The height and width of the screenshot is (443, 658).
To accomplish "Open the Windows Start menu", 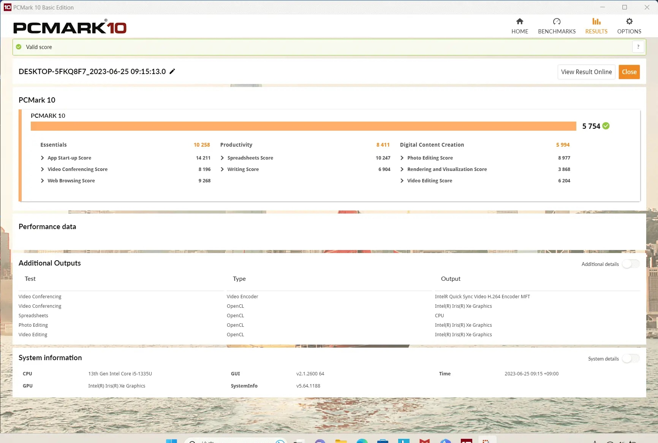I will pos(171,441).
